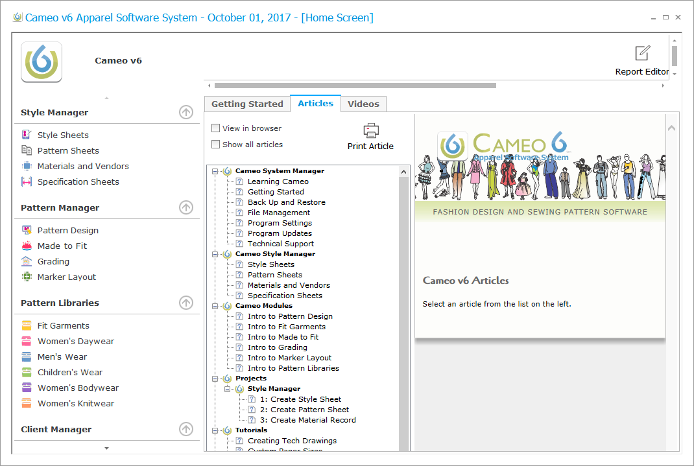Collapse Cameo Style Manager tree node
This screenshot has width=694, height=466.
215,254
